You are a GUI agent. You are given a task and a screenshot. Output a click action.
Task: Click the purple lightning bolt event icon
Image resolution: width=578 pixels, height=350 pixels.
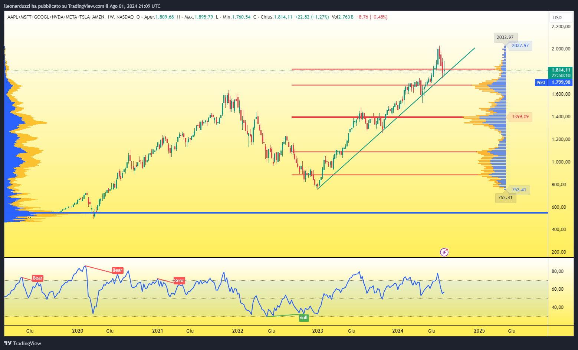pos(444,252)
